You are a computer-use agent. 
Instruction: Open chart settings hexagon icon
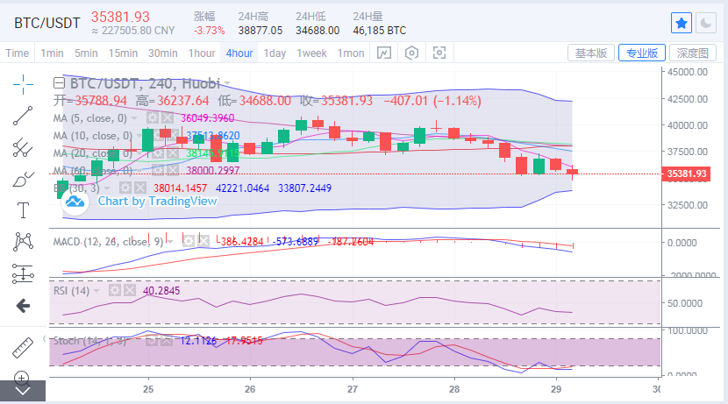(x=411, y=53)
